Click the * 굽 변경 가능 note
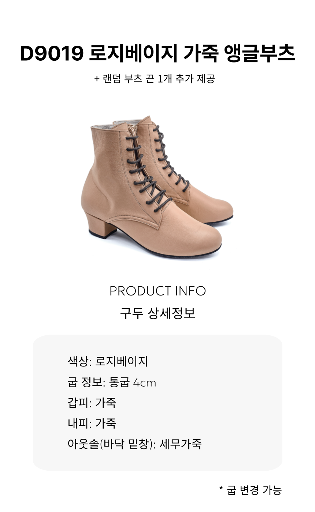This screenshot has height=512, width=315. 250,490
